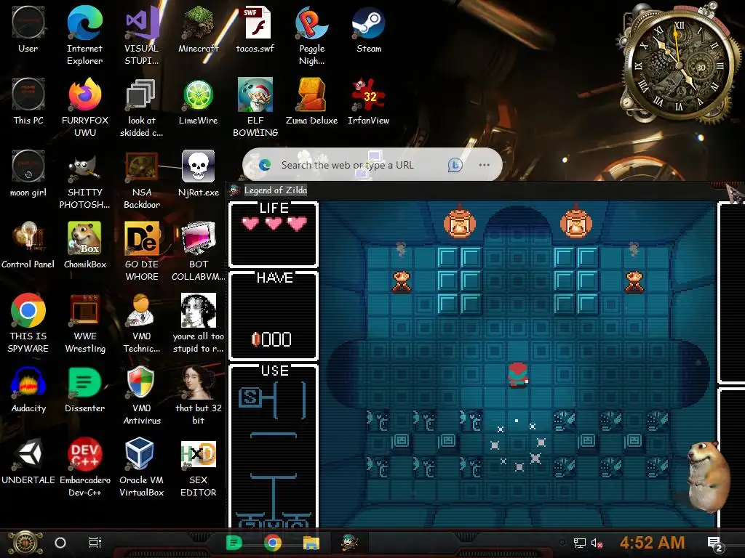This screenshot has width=745, height=558.
Task: Open Chrome from the taskbar
Action: 272,542
